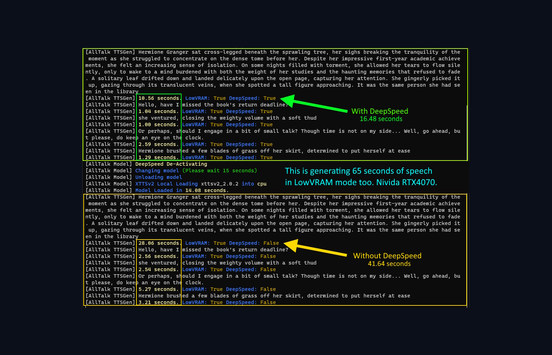Click the 'Unloading model' log text
Screen dimensions: 552x355
pyautogui.click(x=159, y=177)
